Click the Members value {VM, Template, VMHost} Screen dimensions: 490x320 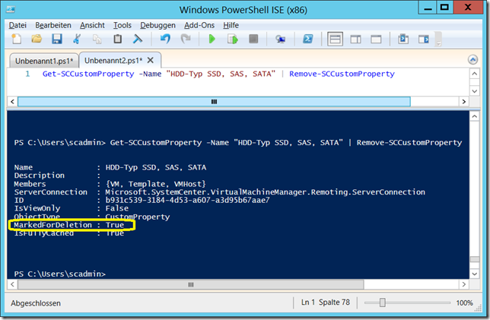(156, 184)
